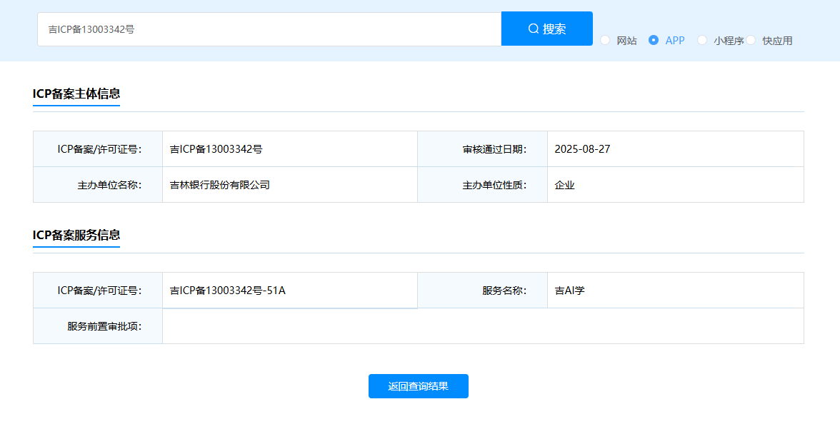Click the approval date 2025-08-27 cell

676,148
